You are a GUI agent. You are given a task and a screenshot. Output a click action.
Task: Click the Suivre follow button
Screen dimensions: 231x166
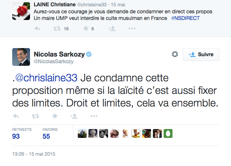[x=201, y=54]
